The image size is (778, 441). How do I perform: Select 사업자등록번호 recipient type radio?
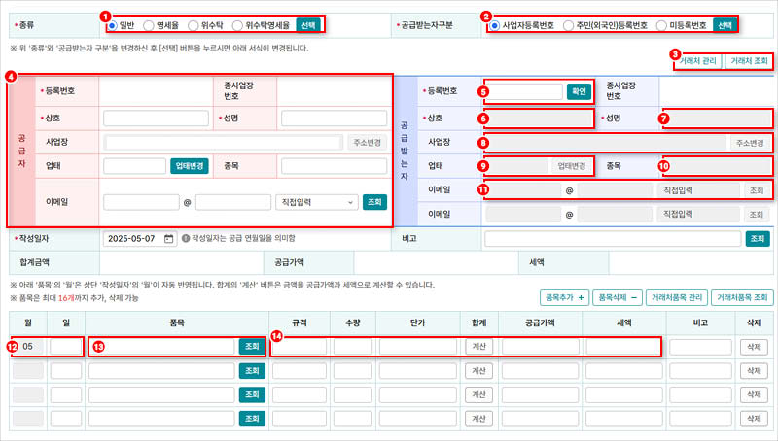click(x=494, y=25)
